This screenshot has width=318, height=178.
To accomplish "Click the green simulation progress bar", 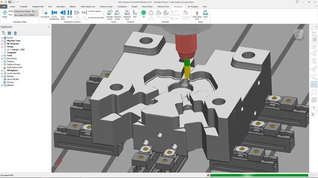I will click(x=259, y=176).
